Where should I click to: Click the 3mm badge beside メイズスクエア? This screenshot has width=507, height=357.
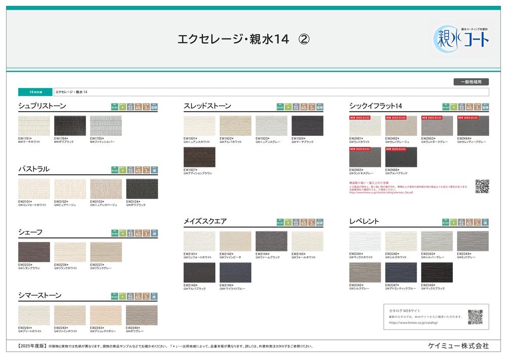[x=312, y=222]
